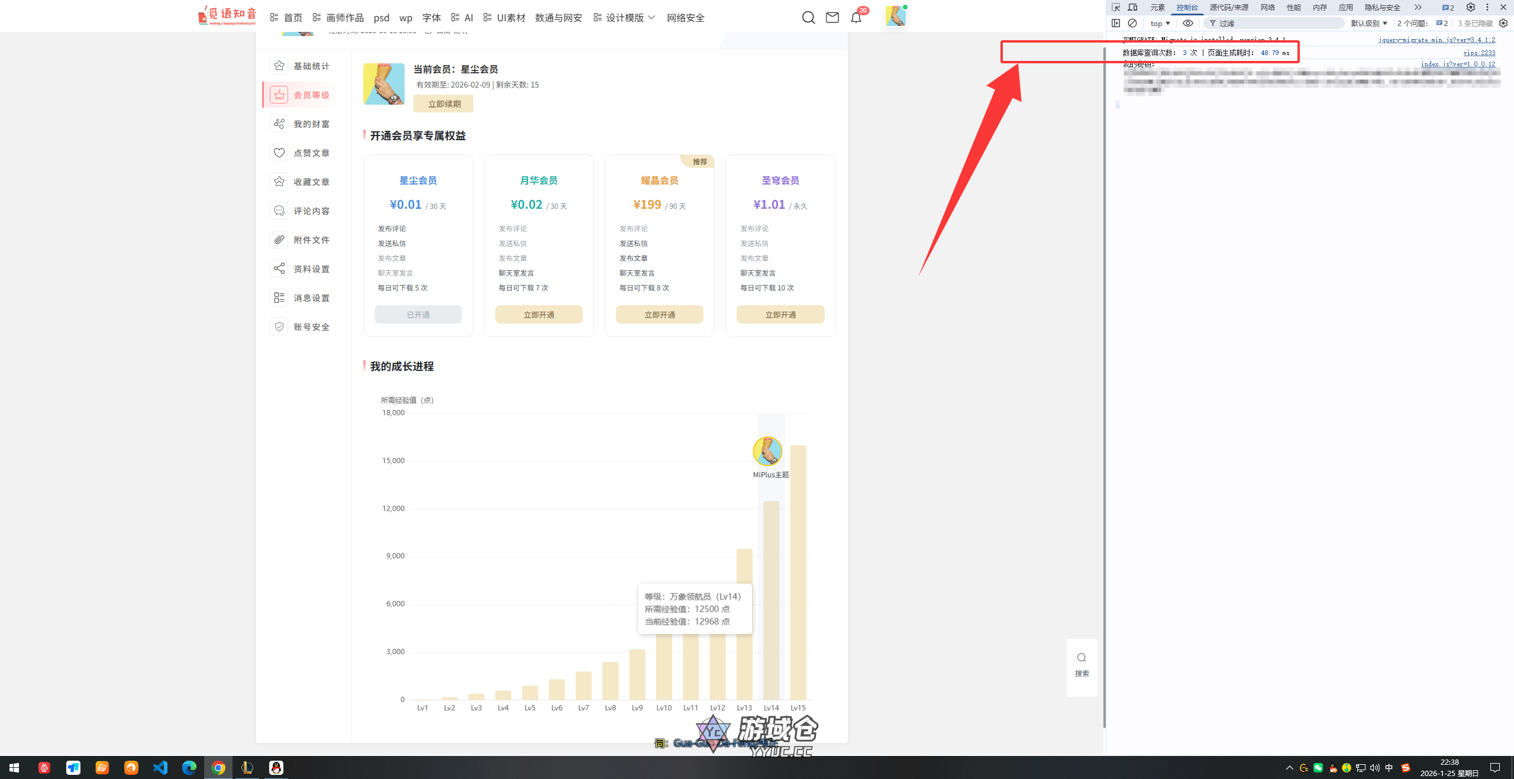The height and width of the screenshot is (779, 1514).
Task: Open Visual Studio Code from taskbar
Action: 160,768
